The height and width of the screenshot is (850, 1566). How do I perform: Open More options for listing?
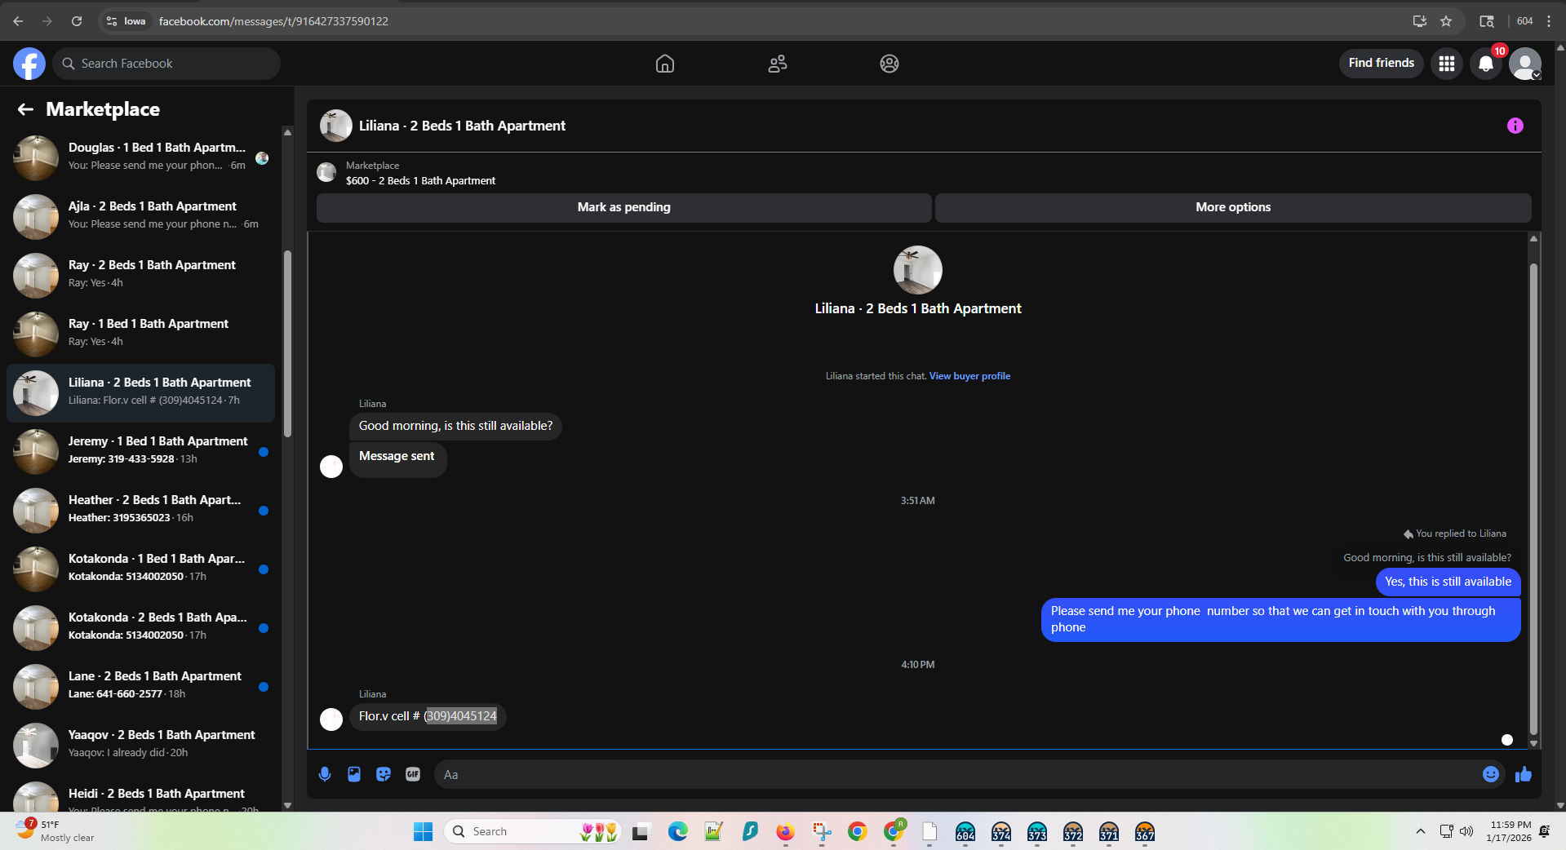tap(1233, 207)
